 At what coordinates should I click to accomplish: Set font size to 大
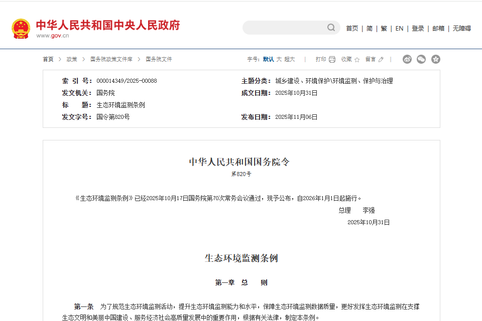[279, 59]
